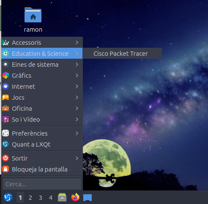Open the Internet menu category
This screenshot has height=204, width=208.
pyautogui.click(x=42, y=87)
